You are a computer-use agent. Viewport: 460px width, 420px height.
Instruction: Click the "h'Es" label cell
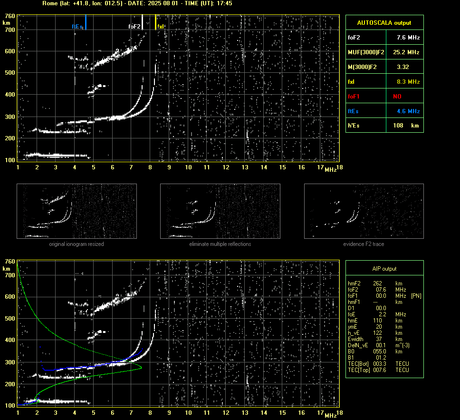pos(366,126)
